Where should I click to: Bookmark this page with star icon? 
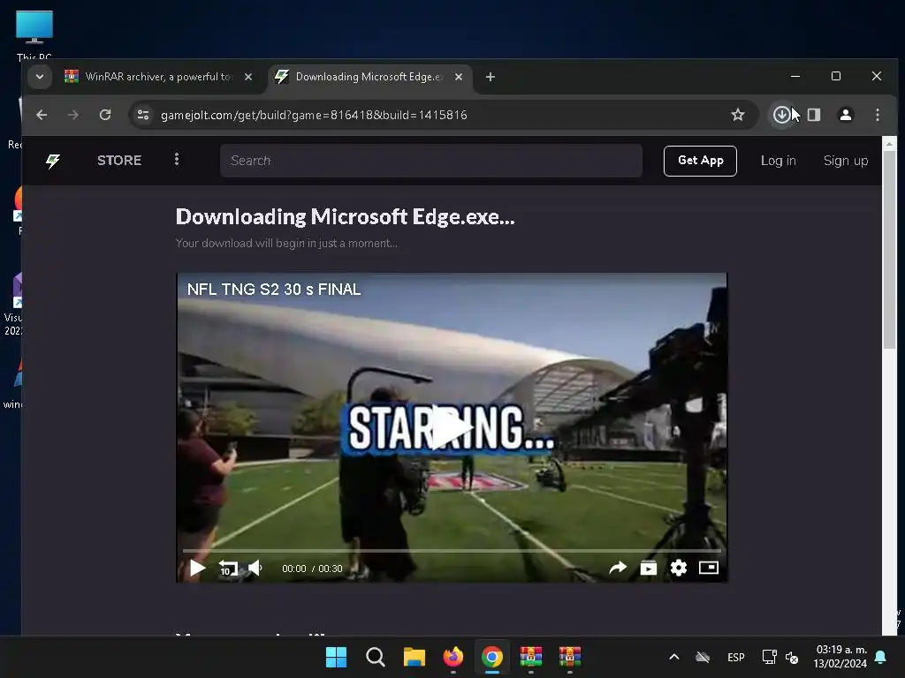738,115
